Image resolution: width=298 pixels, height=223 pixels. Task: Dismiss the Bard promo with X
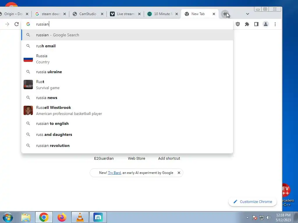(179, 173)
